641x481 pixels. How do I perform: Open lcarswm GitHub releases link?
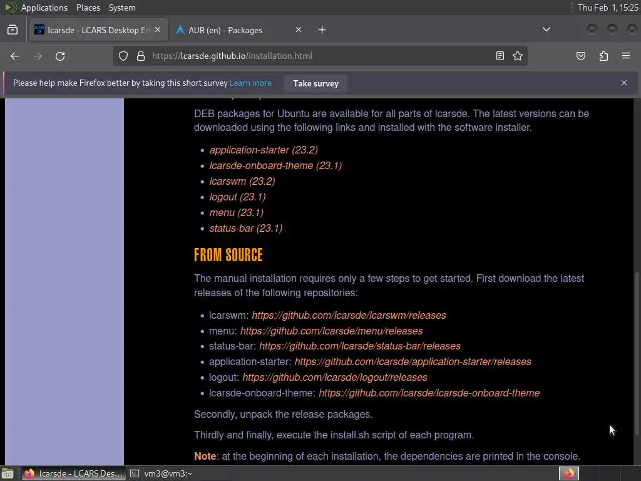click(349, 316)
